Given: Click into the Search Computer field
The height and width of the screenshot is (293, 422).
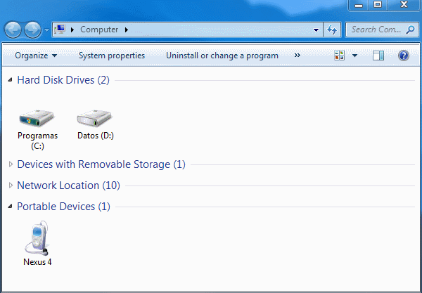Looking at the screenshot, I should click(x=376, y=30).
